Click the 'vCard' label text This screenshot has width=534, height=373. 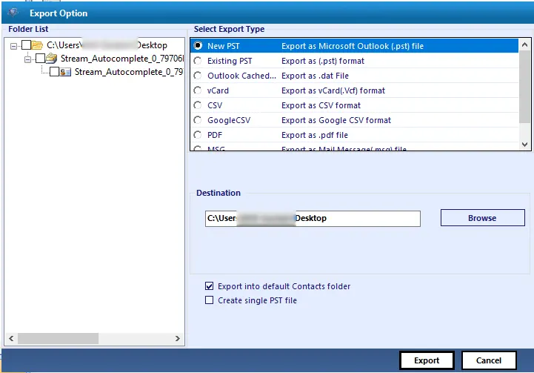(x=218, y=90)
